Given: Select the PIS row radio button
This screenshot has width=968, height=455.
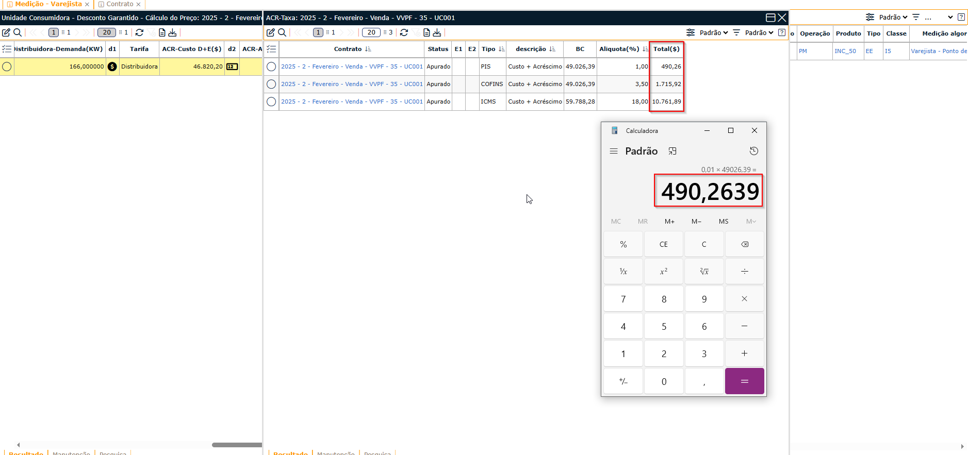Looking at the screenshot, I should tap(271, 66).
